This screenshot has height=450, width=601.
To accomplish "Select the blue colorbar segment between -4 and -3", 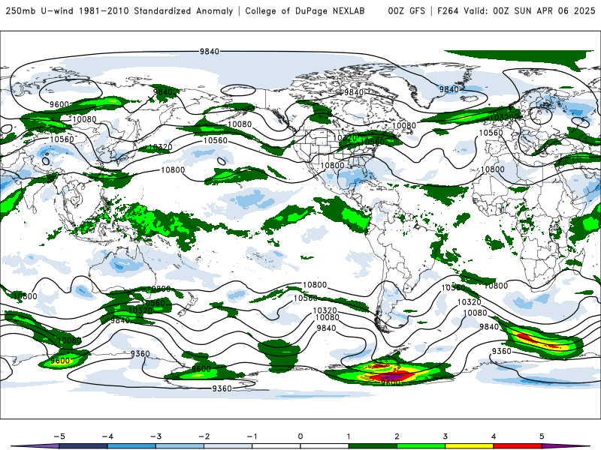I will [x=131, y=446].
